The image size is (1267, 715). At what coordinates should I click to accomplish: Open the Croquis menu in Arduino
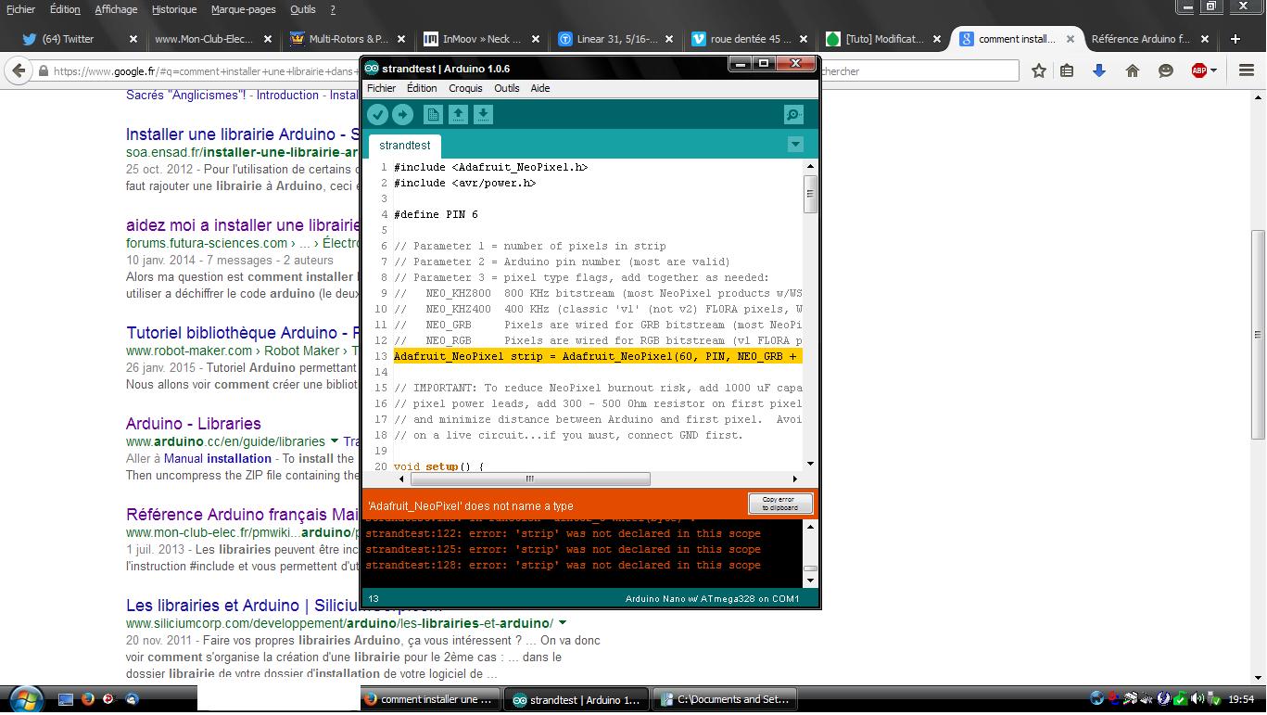465,88
